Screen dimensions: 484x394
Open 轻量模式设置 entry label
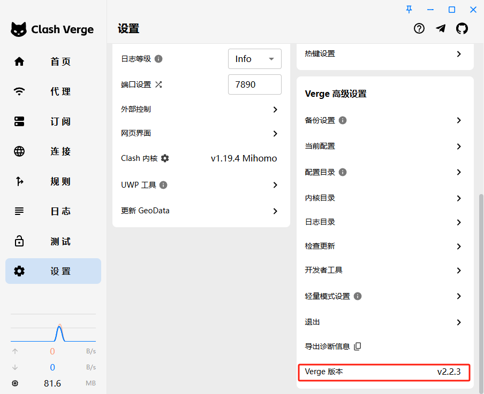coord(327,296)
